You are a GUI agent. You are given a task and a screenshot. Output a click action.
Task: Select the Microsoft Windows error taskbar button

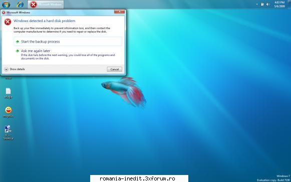click(46, 5)
